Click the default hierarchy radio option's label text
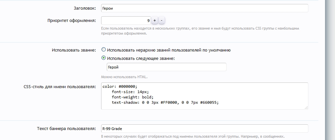The height and width of the screenshot is (140, 335). [x=169, y=50]
